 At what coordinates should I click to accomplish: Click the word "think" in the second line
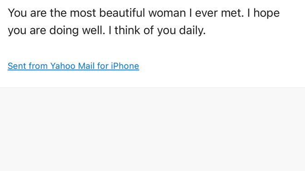[127, 30]
